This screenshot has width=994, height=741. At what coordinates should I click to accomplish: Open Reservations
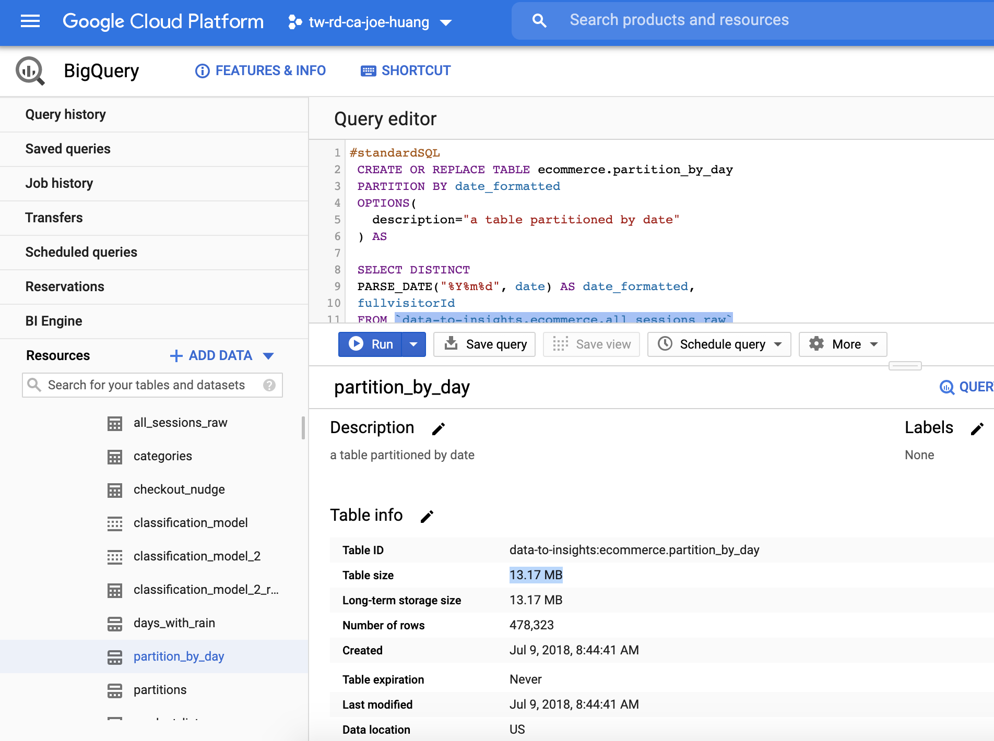click(154, 287)
